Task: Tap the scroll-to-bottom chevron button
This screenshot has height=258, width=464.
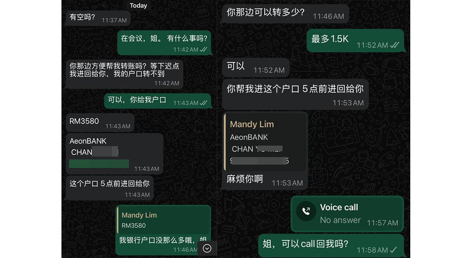Action: [207, 248]
